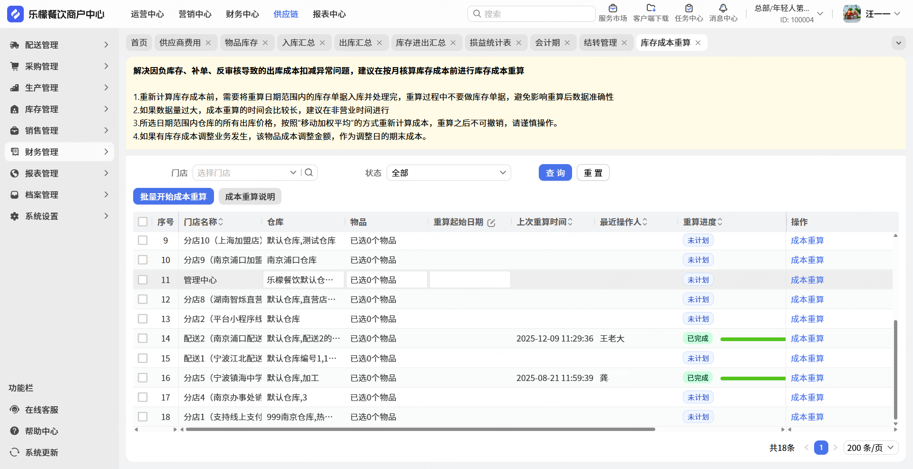Open 客户端下载 client download icon
Image resolution: width=913 pixels, height=469 pixels.
(651, 8)
